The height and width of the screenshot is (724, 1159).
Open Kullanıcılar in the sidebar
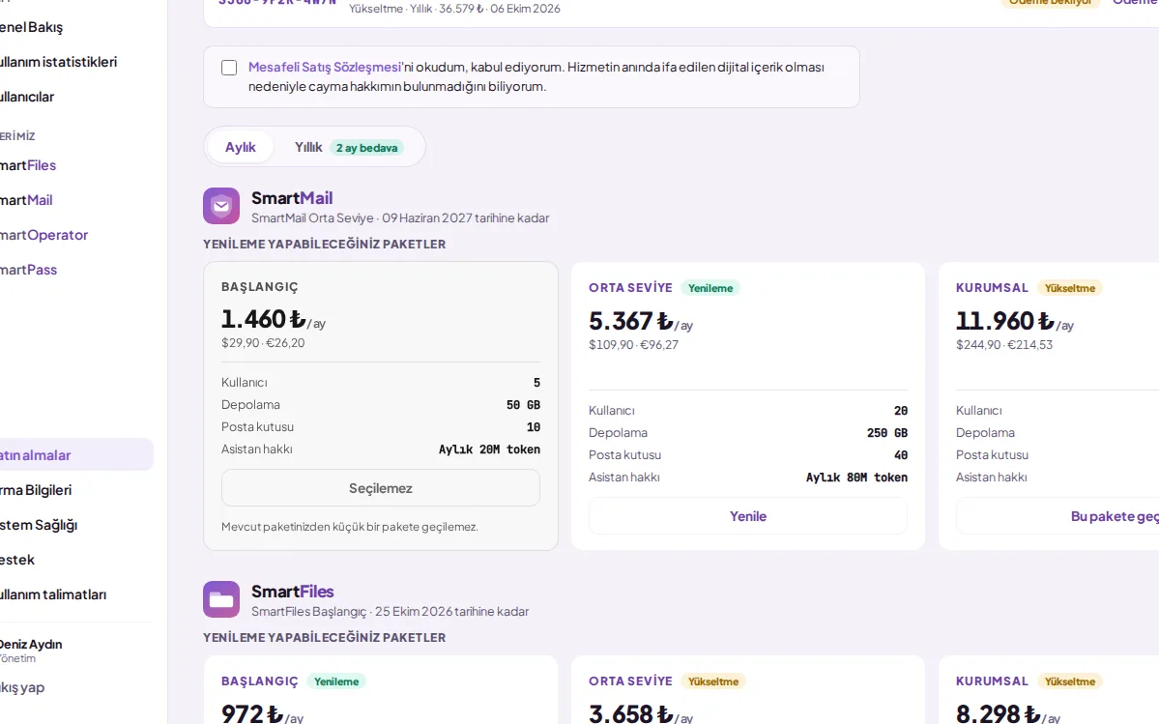point(27,97)
